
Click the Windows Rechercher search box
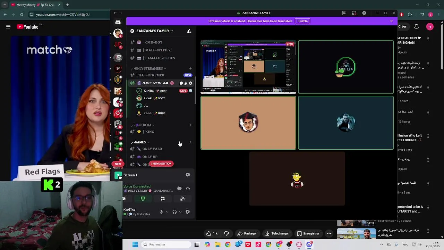(x=166, y=244)
